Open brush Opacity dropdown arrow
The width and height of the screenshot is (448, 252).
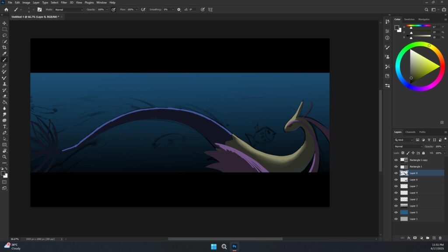[107, 10]
